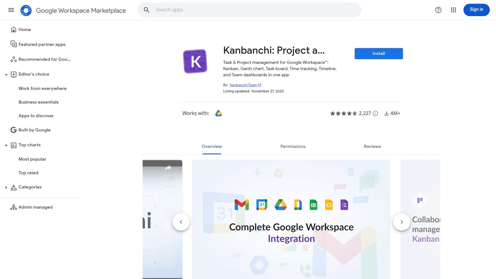Image resolution: width=496 pixels, height=279 pixels.
Task: Click the Kanbanchi app logo
Action: (x=195, y=61)
